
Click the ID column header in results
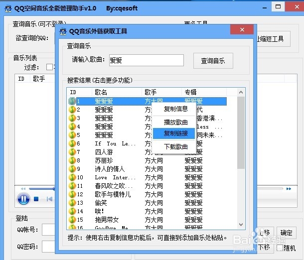tap(79, 92)
